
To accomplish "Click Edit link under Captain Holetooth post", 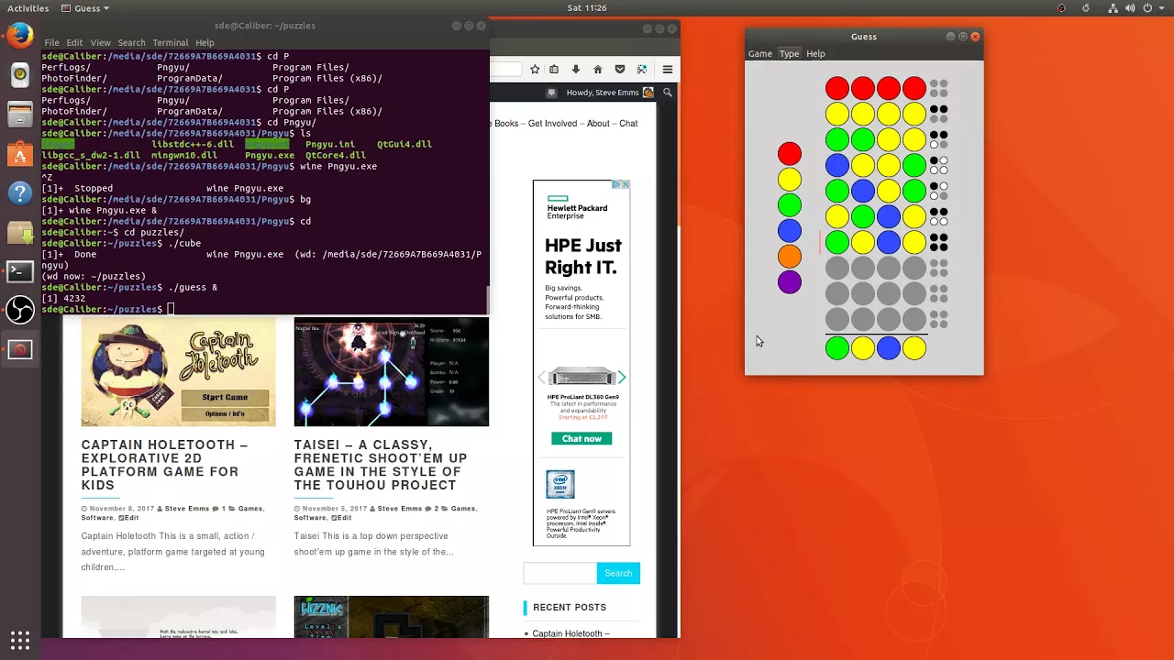I will tap(128, 518).
